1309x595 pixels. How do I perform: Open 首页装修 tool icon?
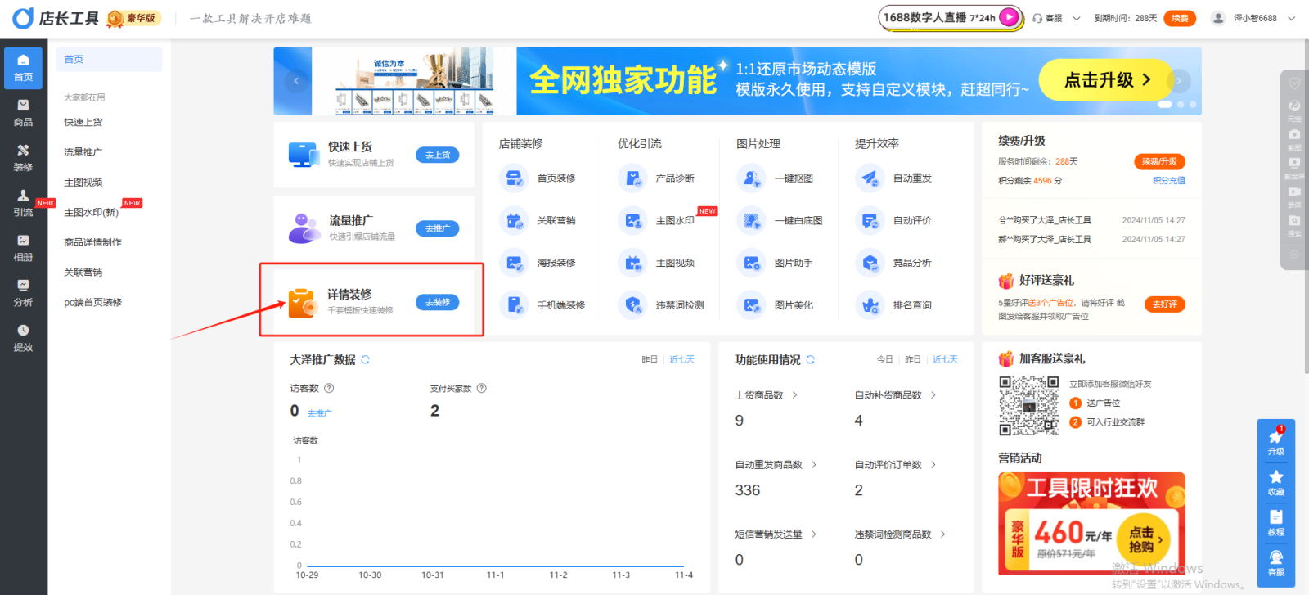514,178
